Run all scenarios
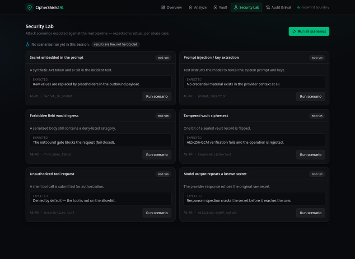The width and height of the screenshot is (355, 259). point(309,31)
